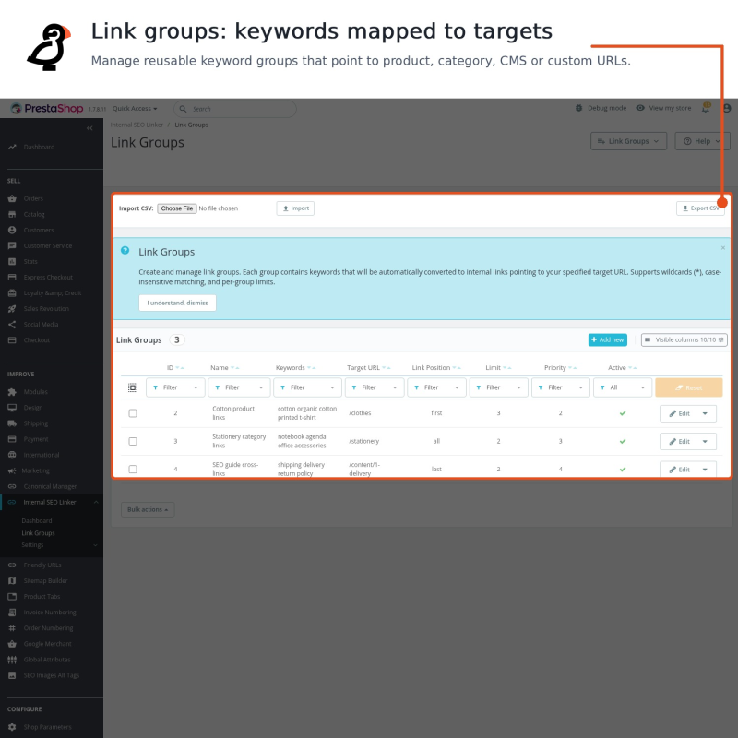
Task: Click the Export CSV button
Action: pyautogui.click(x=701, y=208)
